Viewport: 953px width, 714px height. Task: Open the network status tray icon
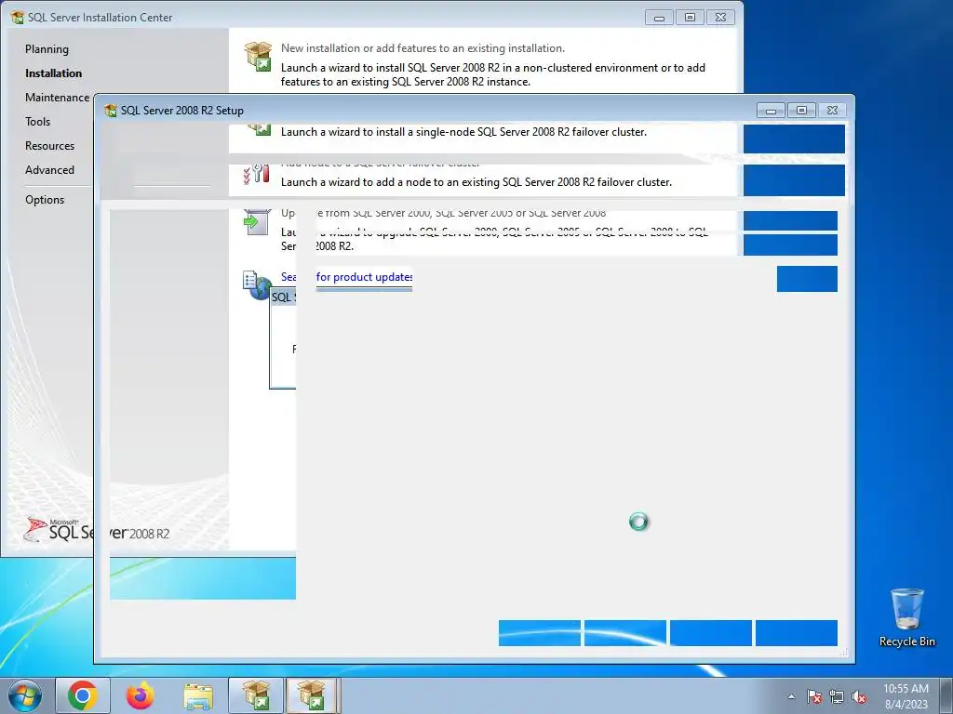[x=837, y=696]
